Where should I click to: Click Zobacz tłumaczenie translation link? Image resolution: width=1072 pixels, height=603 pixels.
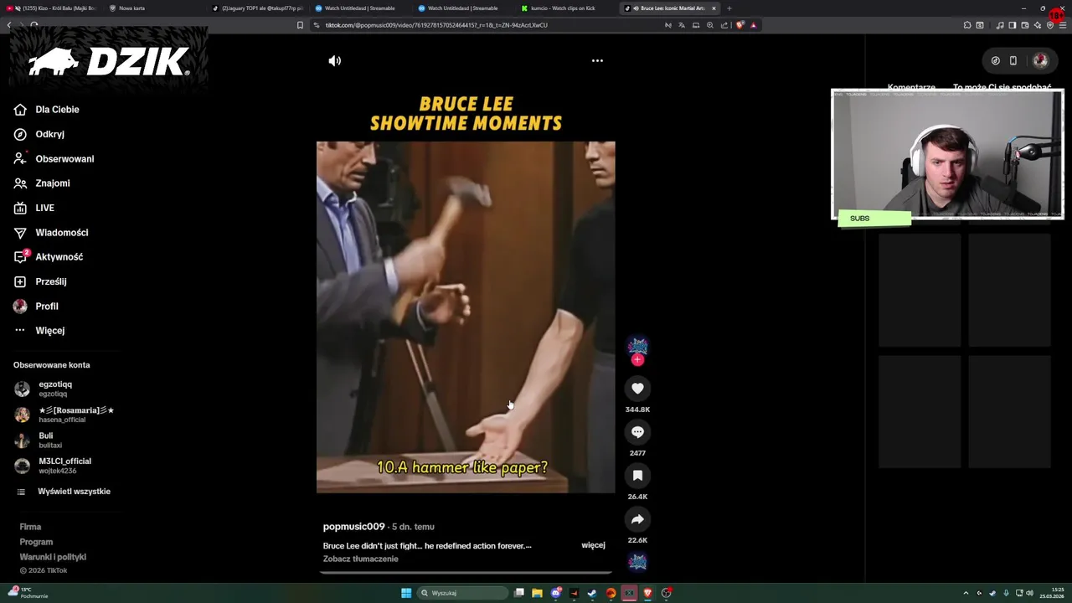coord(360,559)
